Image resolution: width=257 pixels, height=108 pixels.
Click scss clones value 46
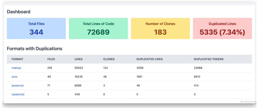pos(105,77)
